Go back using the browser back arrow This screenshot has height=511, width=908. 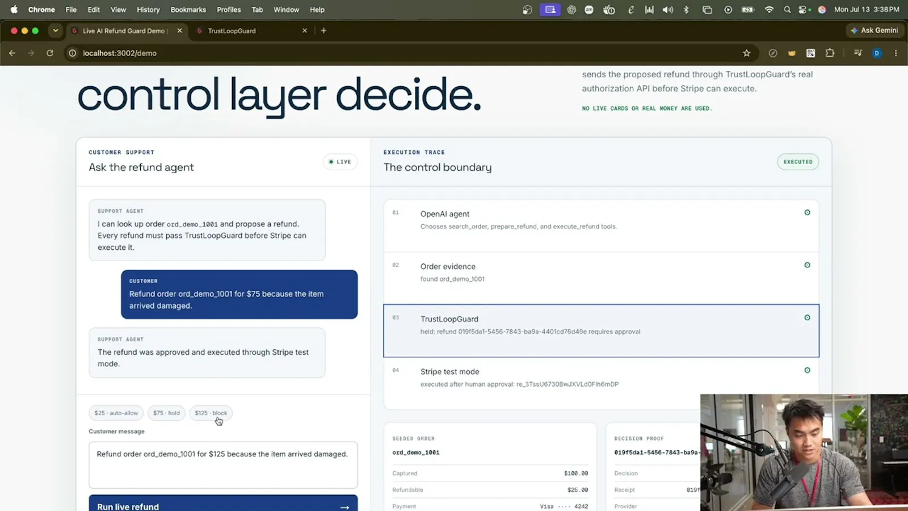12,53
